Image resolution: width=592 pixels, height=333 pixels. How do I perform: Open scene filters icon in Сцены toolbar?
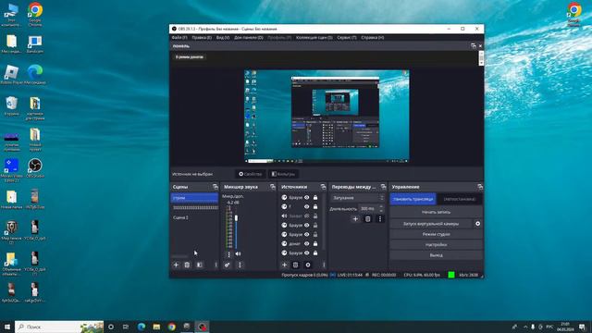pyautogui.click(x=200, y=265)
